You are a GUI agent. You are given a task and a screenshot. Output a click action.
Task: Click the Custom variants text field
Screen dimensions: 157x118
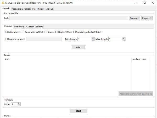pos(44,39)
